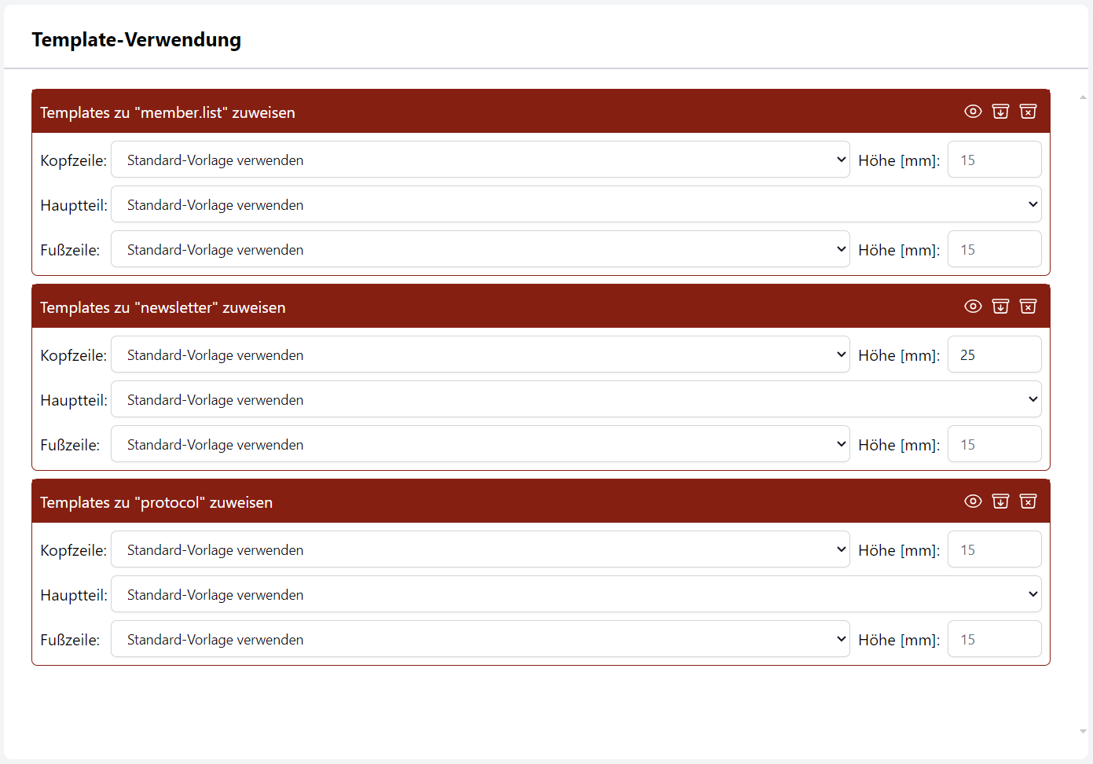1093x764 pixels.
Task: Click Höhe [mm] label beside member.list Fußzeile
Action: (x=899, y=250)
